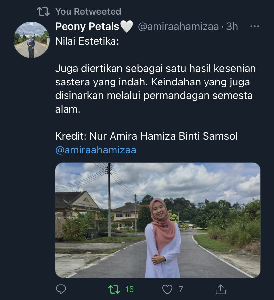The height and width of the screenshot is (300, 274).
Task: Tap the retweet indicator icon above the tweet
Action: 43,11
